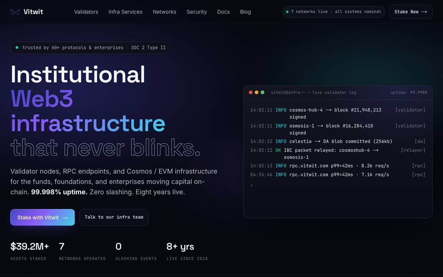Click the green status dot in header pill
This screenshot has width=443, height=277.
tap(287, 12)
